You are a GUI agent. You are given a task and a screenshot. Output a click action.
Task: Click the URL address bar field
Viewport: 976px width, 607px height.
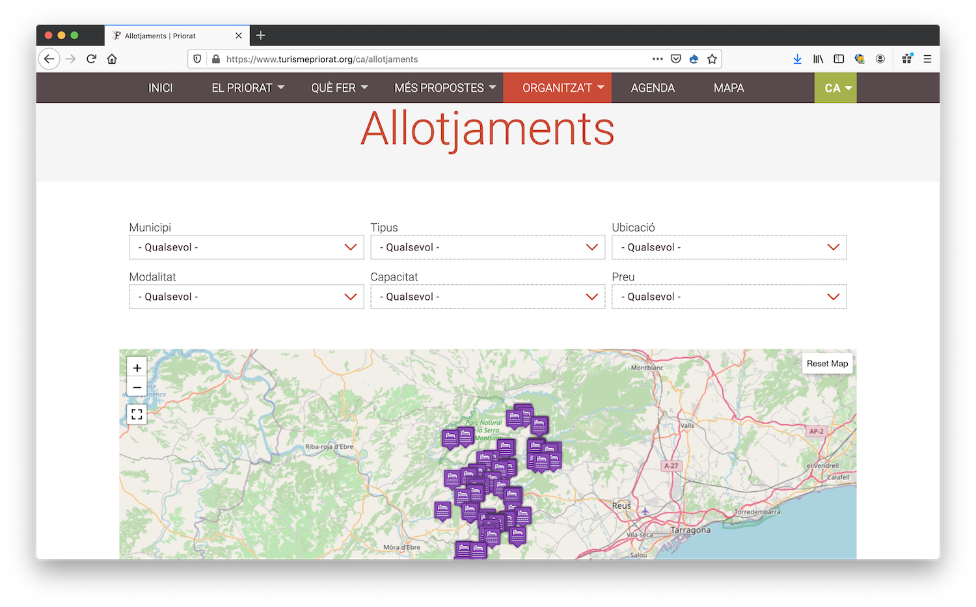coord(429,59)
